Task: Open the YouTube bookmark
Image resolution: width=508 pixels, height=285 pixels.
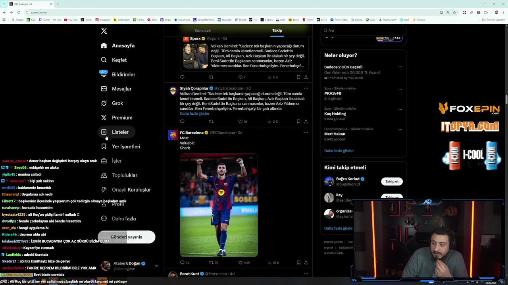Action: (x=71, y=20)
